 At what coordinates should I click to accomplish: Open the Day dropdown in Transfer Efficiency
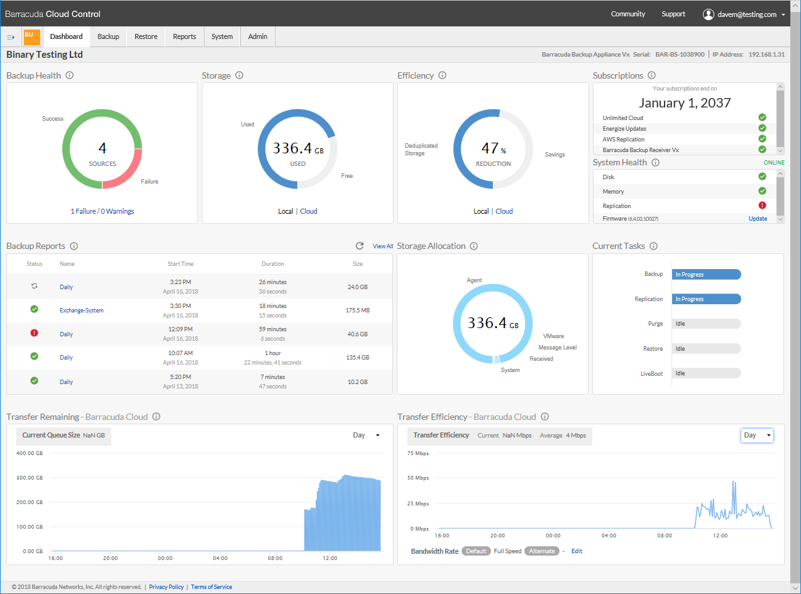click(x=757, y=435)
